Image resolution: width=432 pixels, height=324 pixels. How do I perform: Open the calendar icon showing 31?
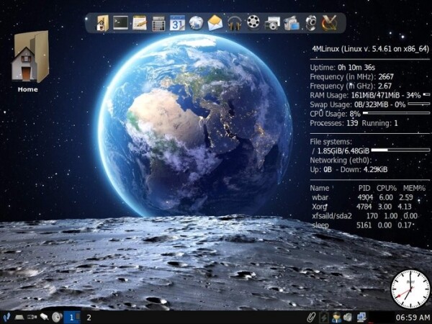coord(177,23)
